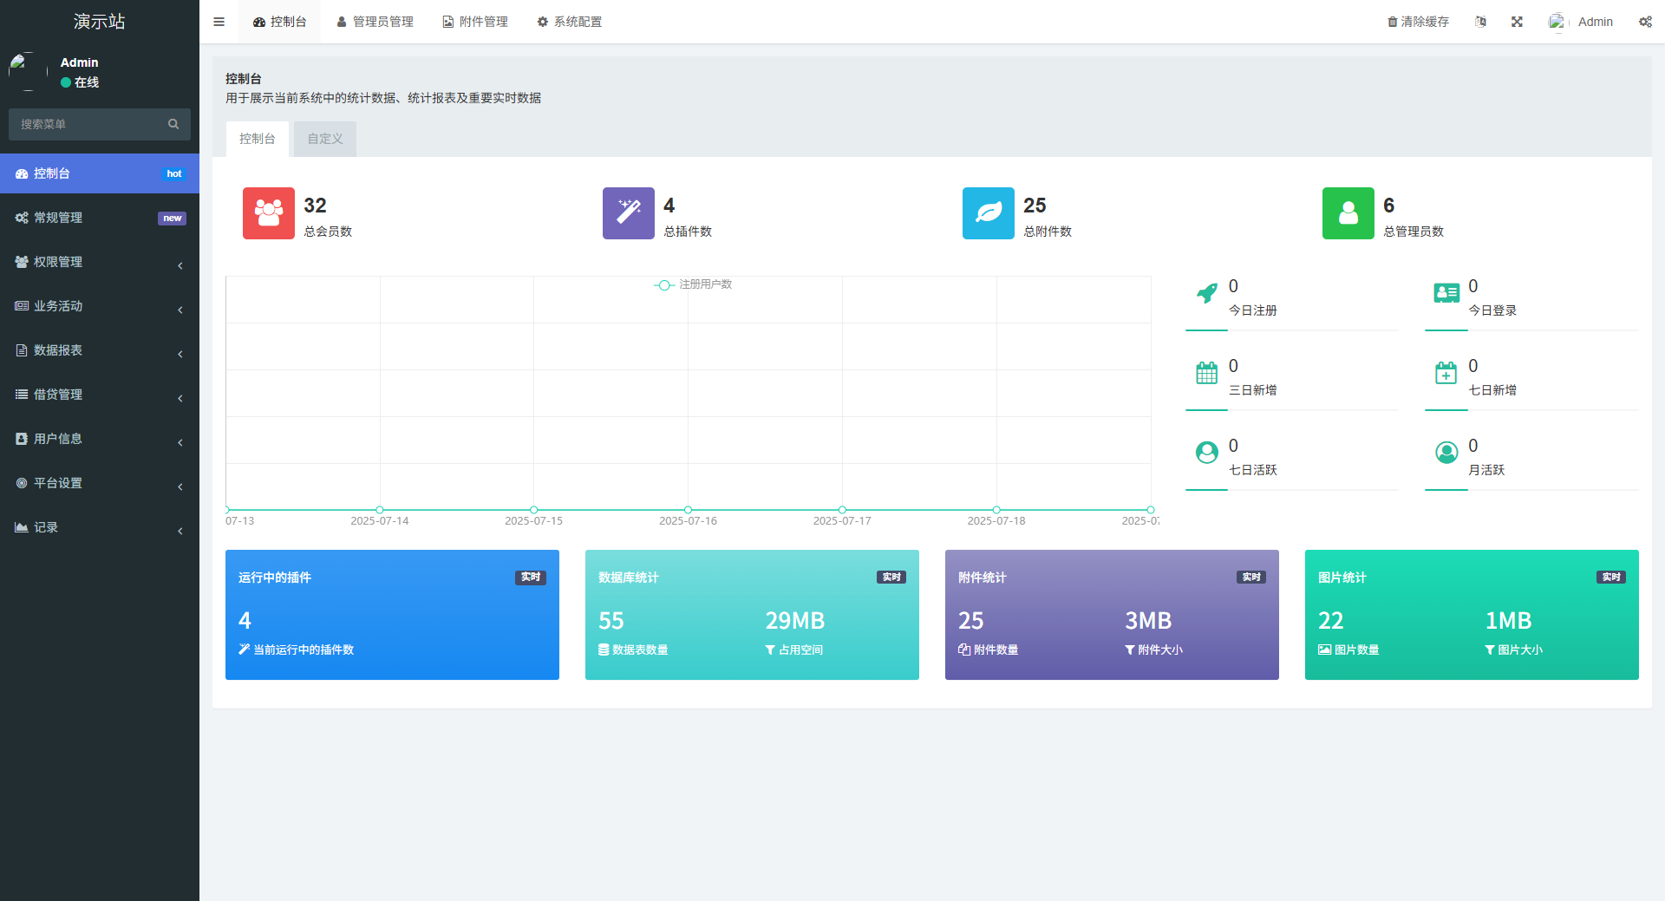1665x901 pixels.
Task: Toggle online status under Admin profile
Action: pos(80,82)
